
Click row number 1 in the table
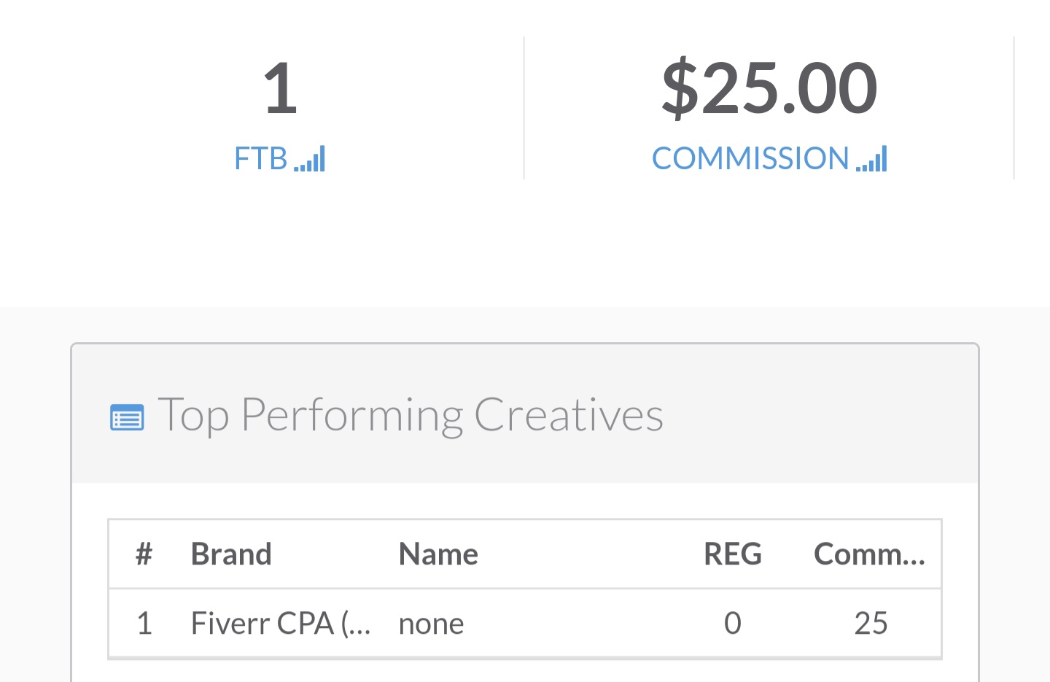[144, 624]
